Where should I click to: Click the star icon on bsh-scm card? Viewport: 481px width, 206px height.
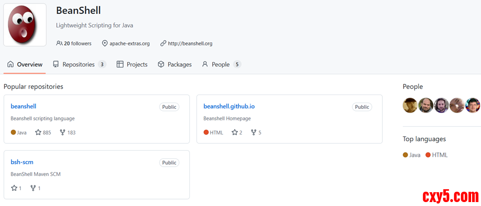tap(14, 188)
